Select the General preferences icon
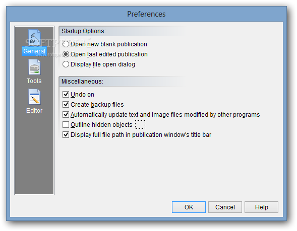297x231 pixels. 34,38
